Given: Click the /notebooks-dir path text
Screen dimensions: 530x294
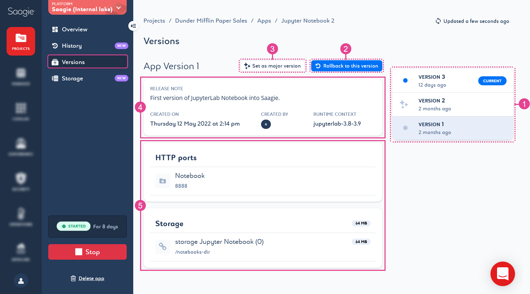Looking at the screenshot, I should 193,252.
